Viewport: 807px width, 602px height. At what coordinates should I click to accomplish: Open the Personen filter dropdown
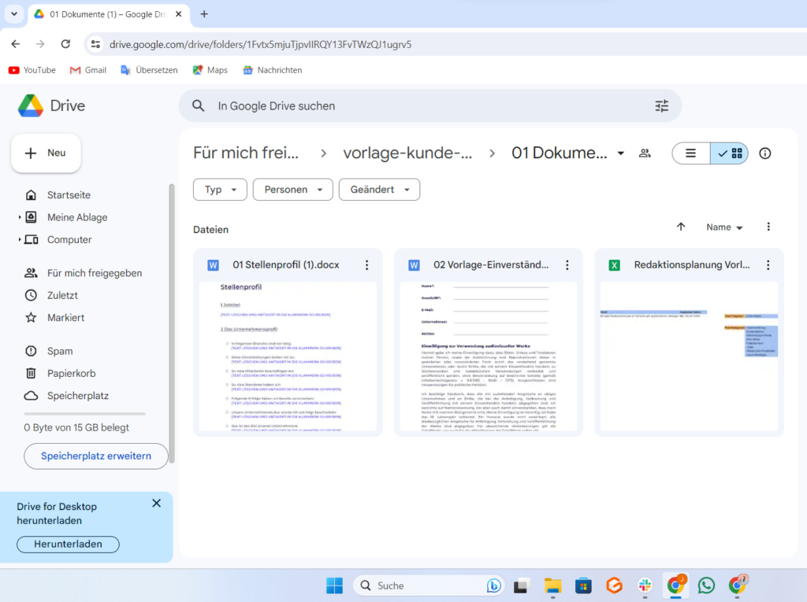(x=292, y=190)
